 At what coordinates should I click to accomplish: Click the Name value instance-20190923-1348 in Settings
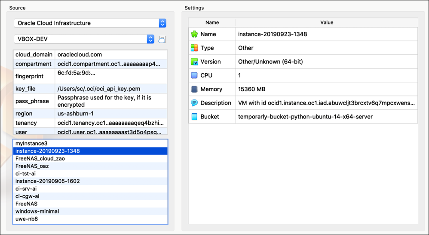(x=327, y=34)
